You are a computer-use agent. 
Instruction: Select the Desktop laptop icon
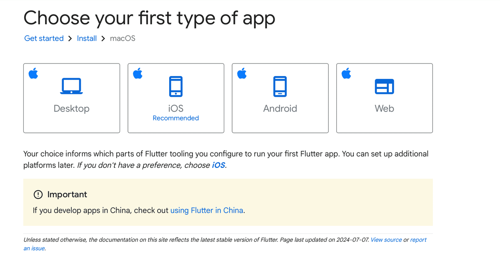[x=72, y=86]
